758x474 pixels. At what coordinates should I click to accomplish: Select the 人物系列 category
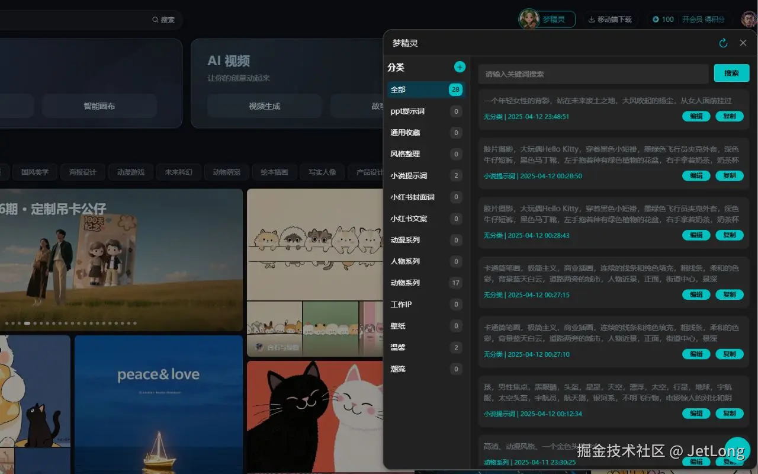tap(425, 261)
